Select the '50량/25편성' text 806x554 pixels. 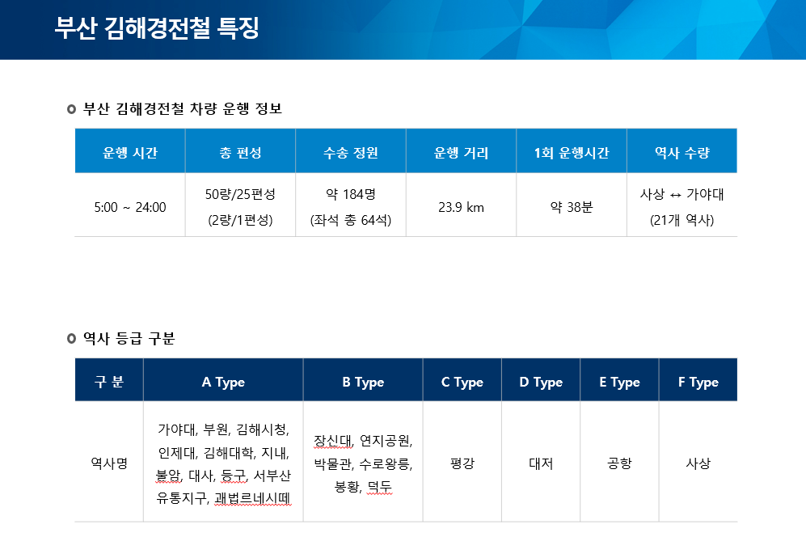point(241,194)
